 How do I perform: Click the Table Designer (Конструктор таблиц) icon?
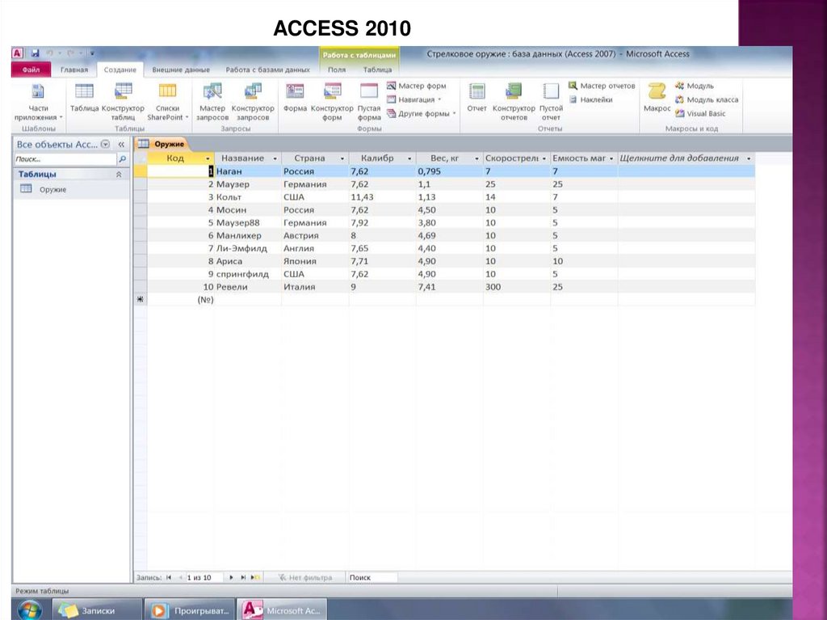click(123, 91)
